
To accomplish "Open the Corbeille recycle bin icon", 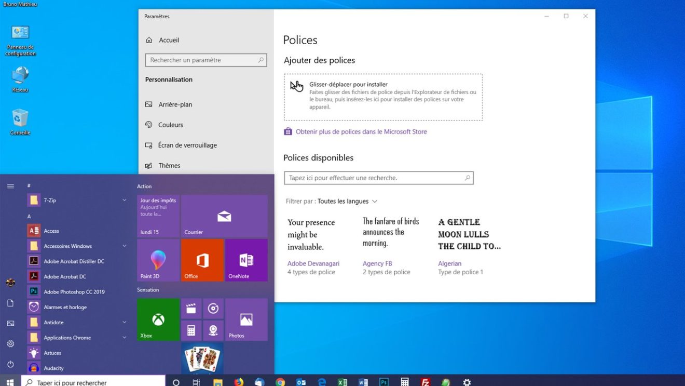I will pyautogui.click(x=20, y=122).
